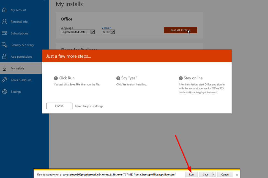Select the Security & privacy key icon

click(5, 45)
